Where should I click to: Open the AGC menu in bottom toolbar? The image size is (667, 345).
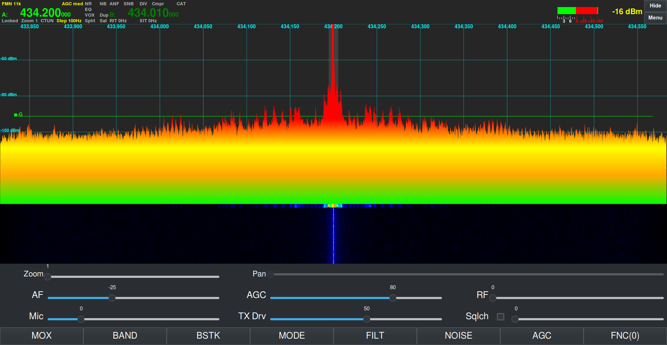(x=542, y=336)
